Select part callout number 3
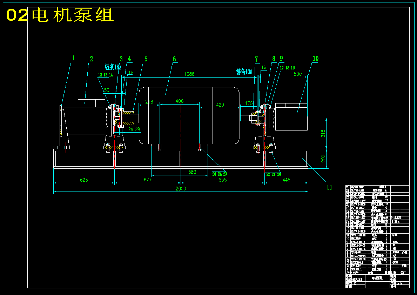This screenshot has width=417, height=295. click(x=121, y=59)
